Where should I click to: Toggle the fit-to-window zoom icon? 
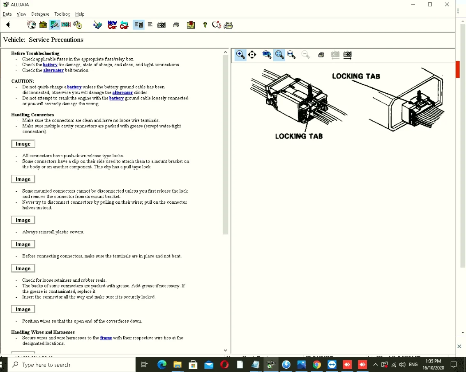279,55
